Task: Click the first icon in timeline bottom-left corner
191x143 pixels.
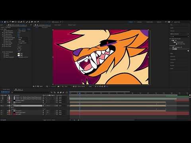Action: click(1, 120)
